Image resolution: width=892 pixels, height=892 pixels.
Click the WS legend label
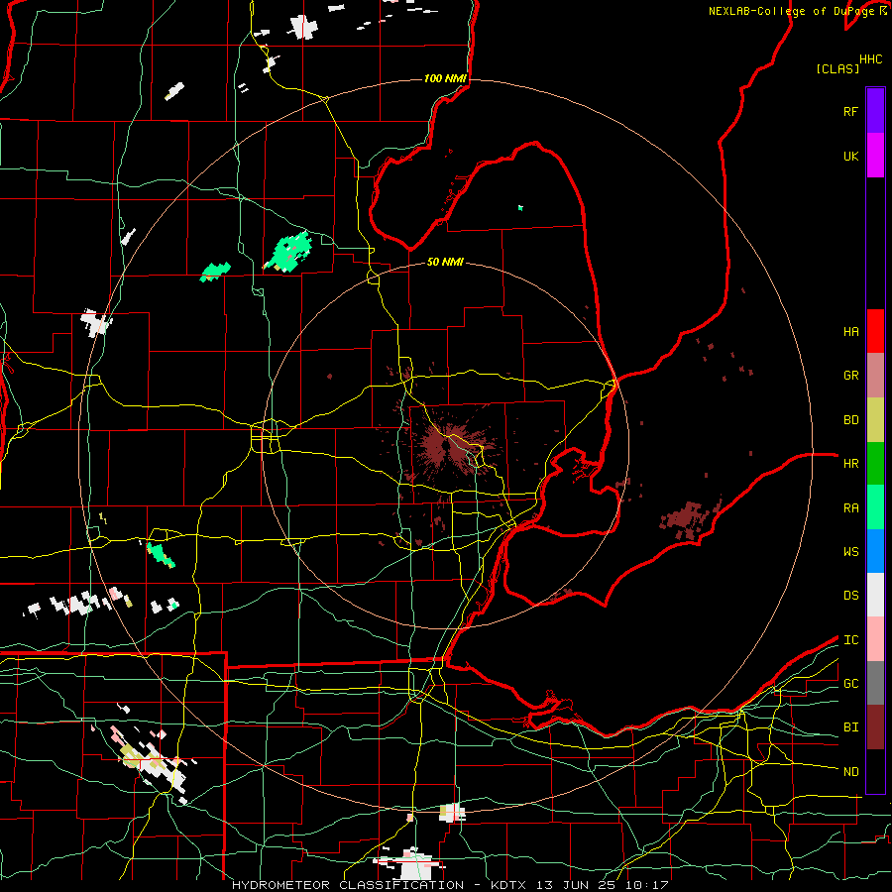click(x=850, y=552)
